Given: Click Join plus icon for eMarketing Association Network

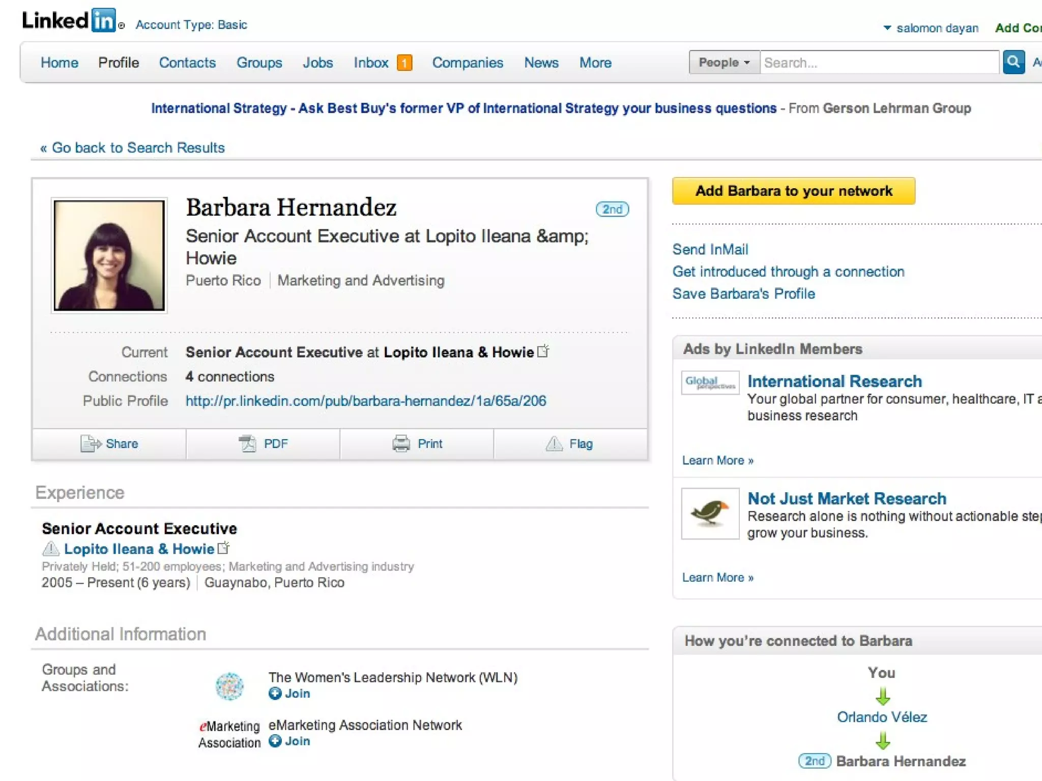Looking at the screenshot, I should pyautogui.click(x=275, y=741).
